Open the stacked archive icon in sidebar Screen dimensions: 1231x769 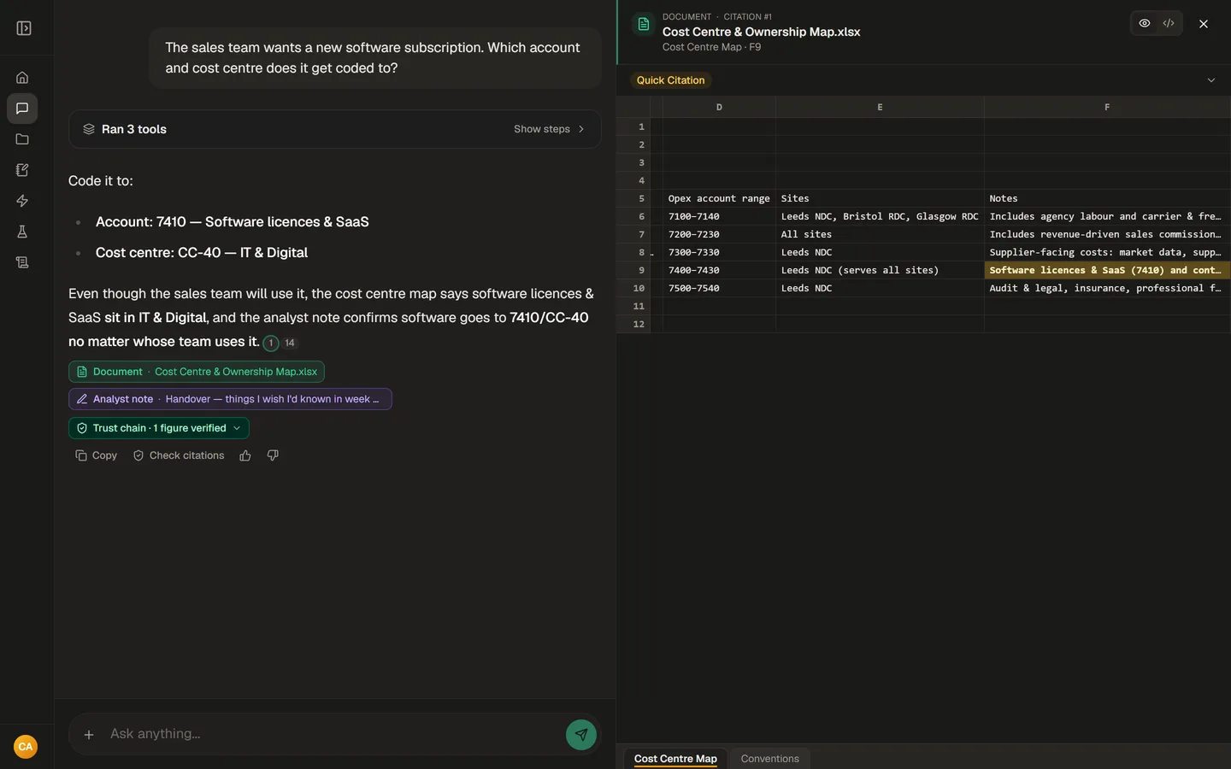(x=22, y=262)
